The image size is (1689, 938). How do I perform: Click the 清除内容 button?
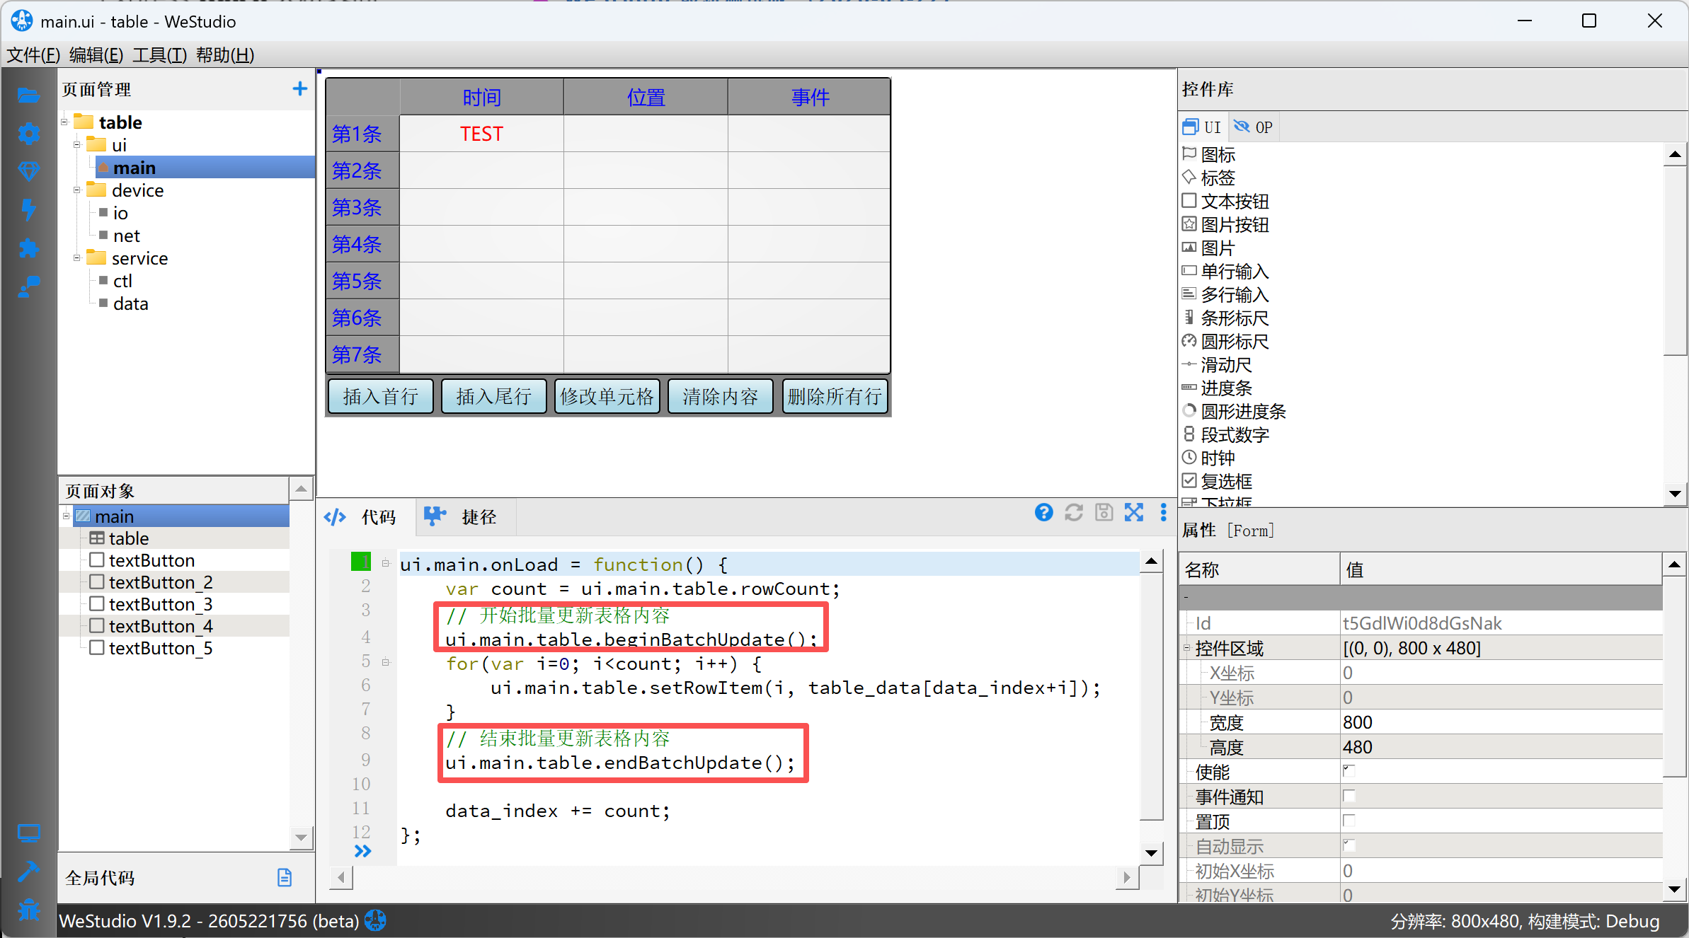(x=721, y=396)
